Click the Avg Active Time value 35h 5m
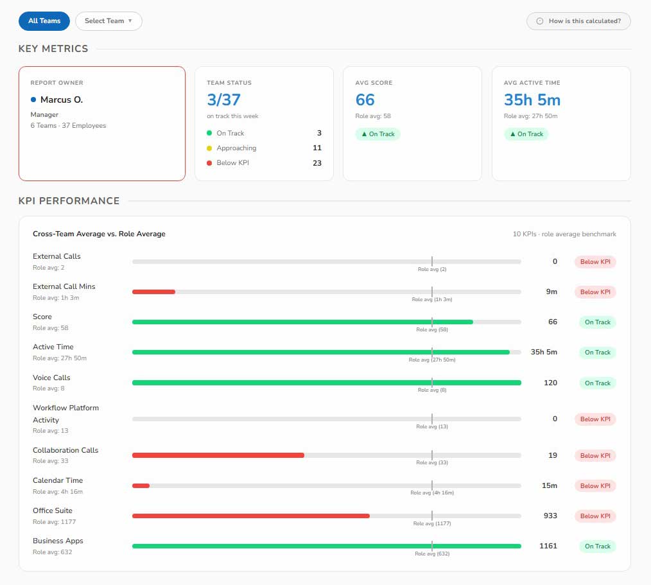Viewport: 651px width, 585px height. pyautogui.click(x=532, y=100)
